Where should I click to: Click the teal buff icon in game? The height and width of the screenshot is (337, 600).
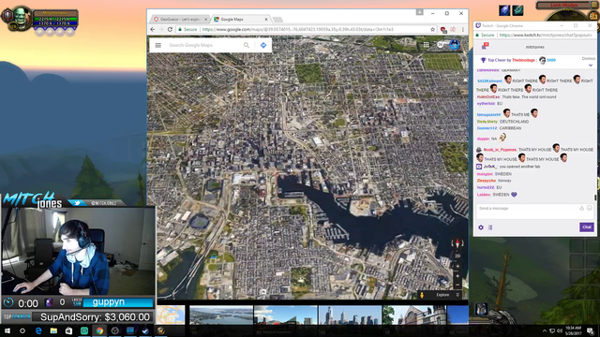tap(517, 10)
